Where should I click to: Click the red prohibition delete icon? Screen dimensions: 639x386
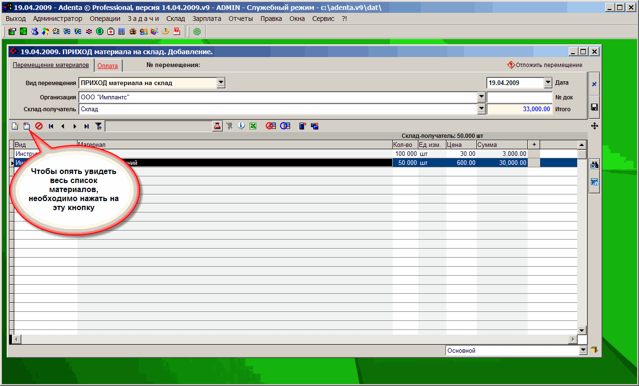[x=39, y=126]
